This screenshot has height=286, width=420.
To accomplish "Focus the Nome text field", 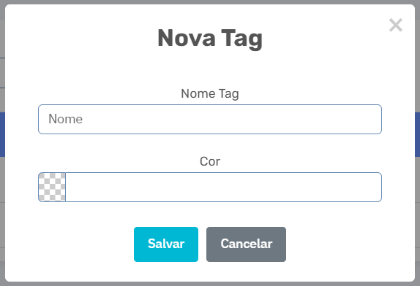I will coord(210,119).
